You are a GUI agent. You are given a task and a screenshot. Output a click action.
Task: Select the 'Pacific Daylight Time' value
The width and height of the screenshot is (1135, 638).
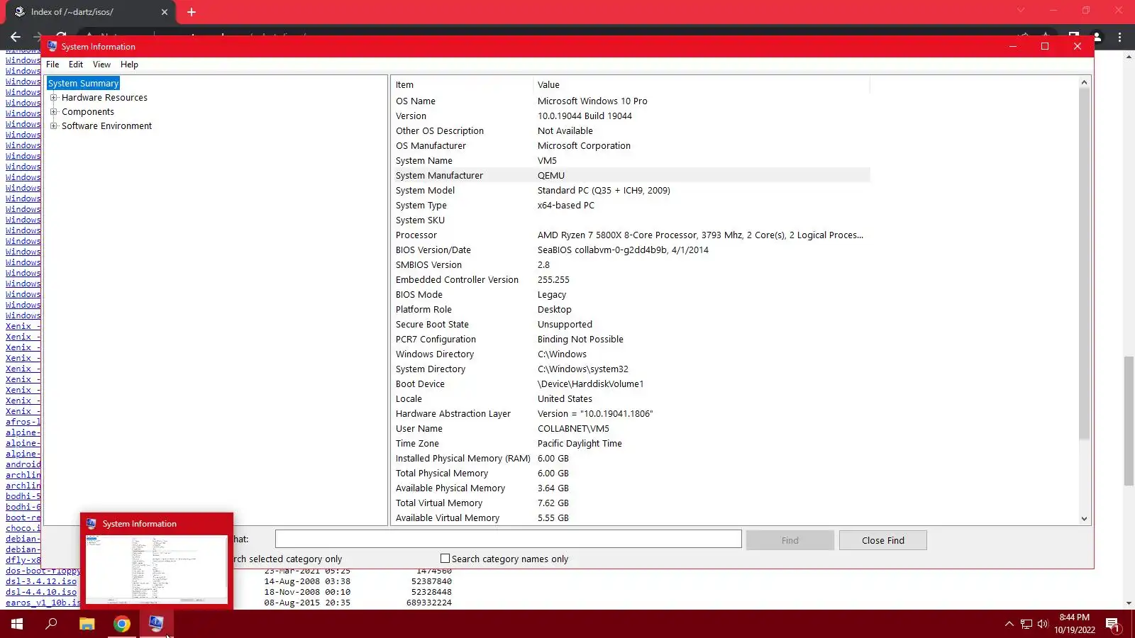click(x=580, y=444)
